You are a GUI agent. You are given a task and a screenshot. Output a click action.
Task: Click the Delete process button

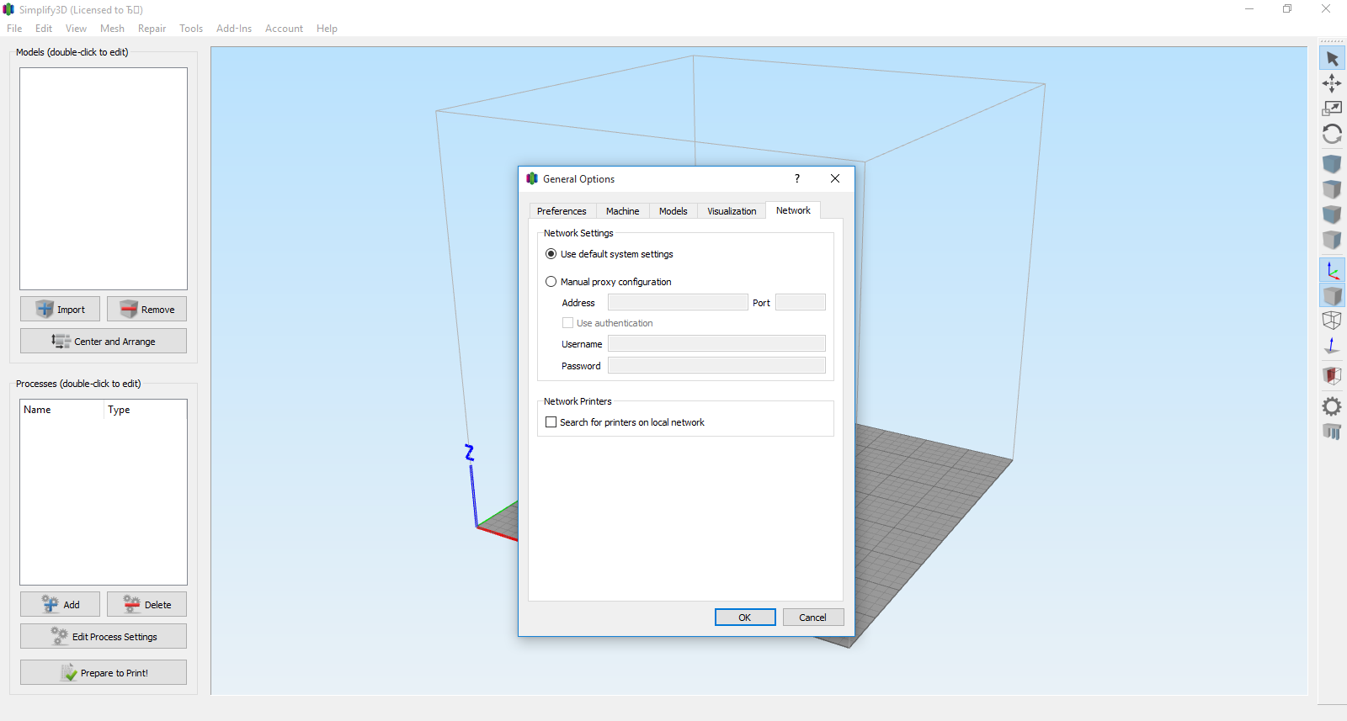pos(146,604)
